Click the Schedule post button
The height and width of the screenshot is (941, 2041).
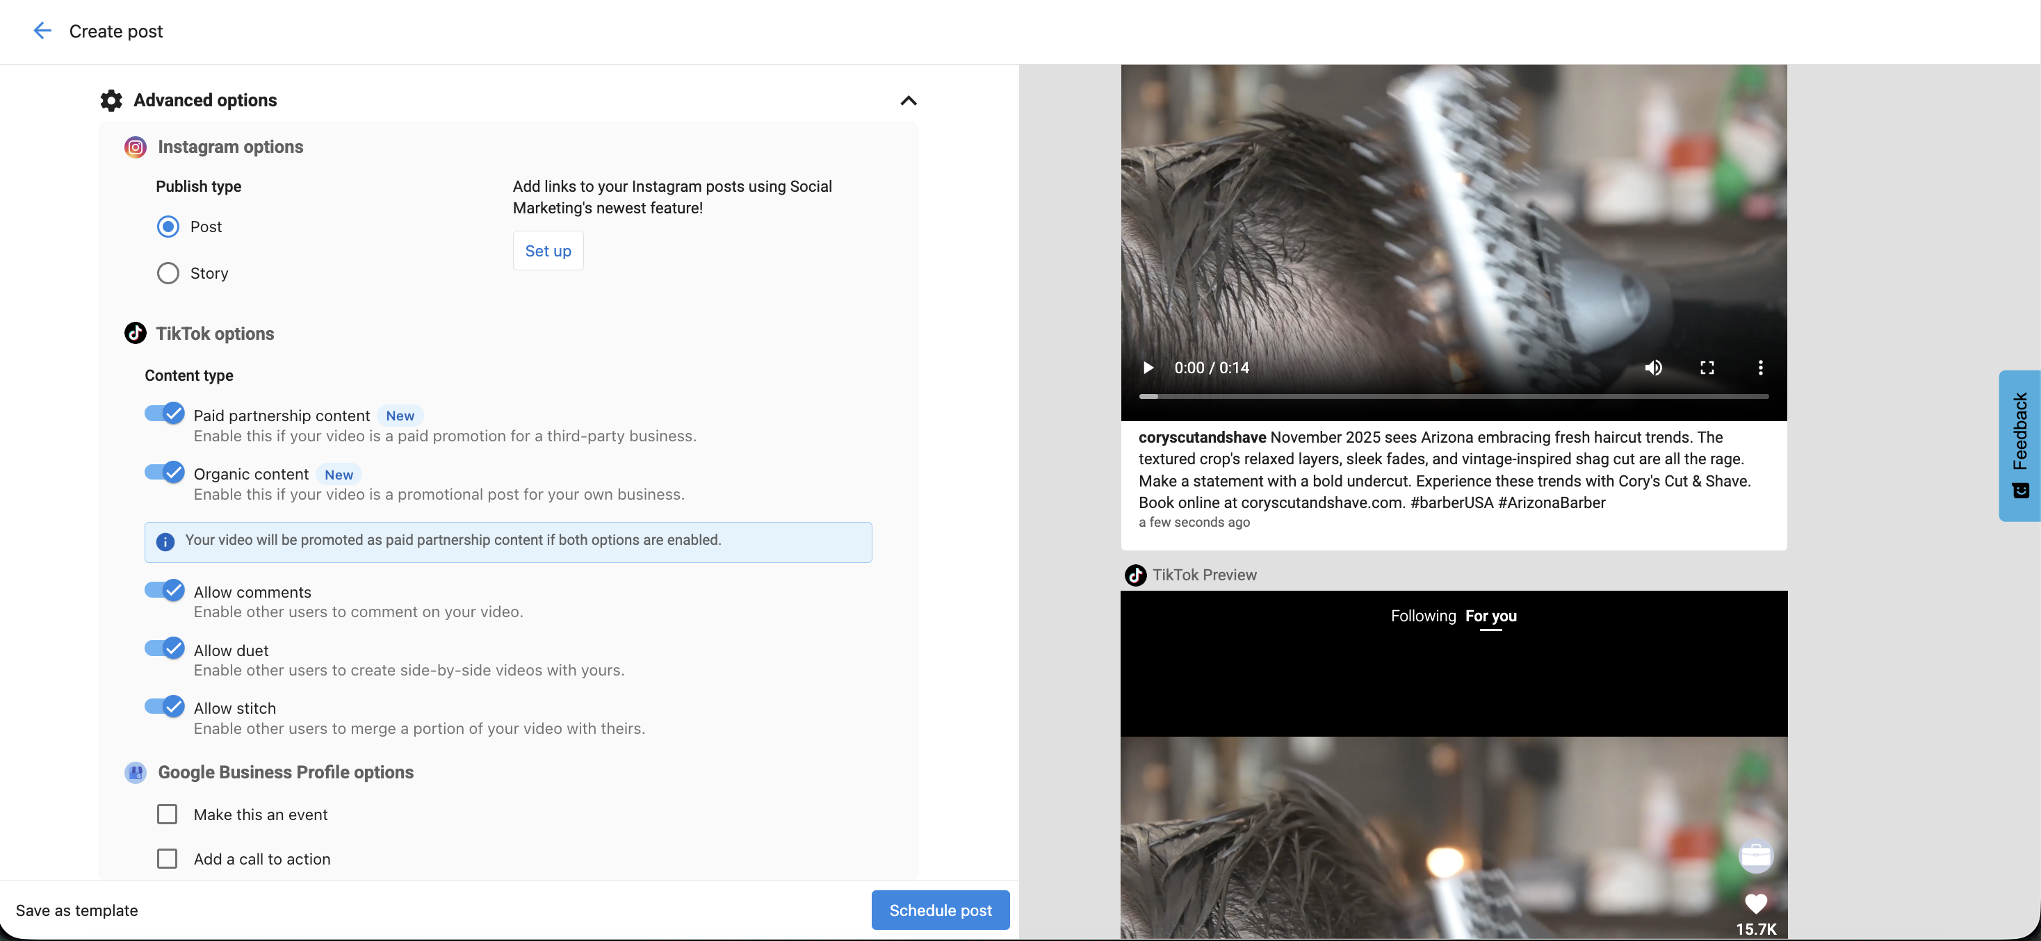[940, 909]
